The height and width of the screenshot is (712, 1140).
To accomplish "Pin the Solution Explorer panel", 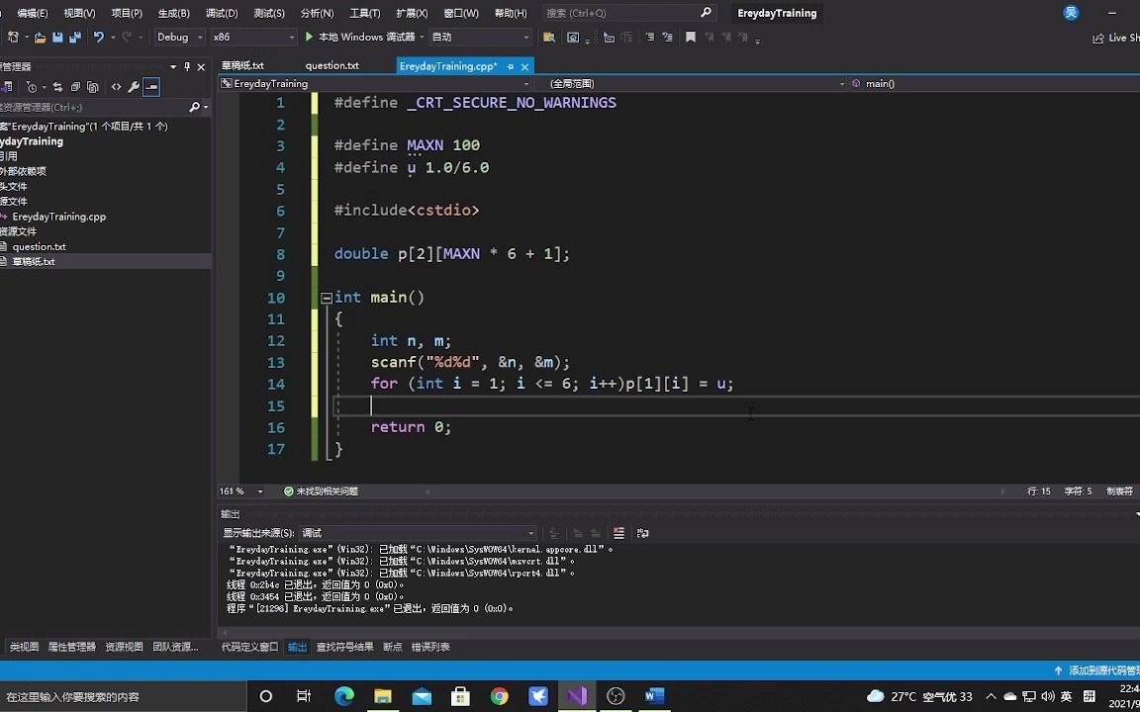I will pyautogui.click(x=186, y=66).
